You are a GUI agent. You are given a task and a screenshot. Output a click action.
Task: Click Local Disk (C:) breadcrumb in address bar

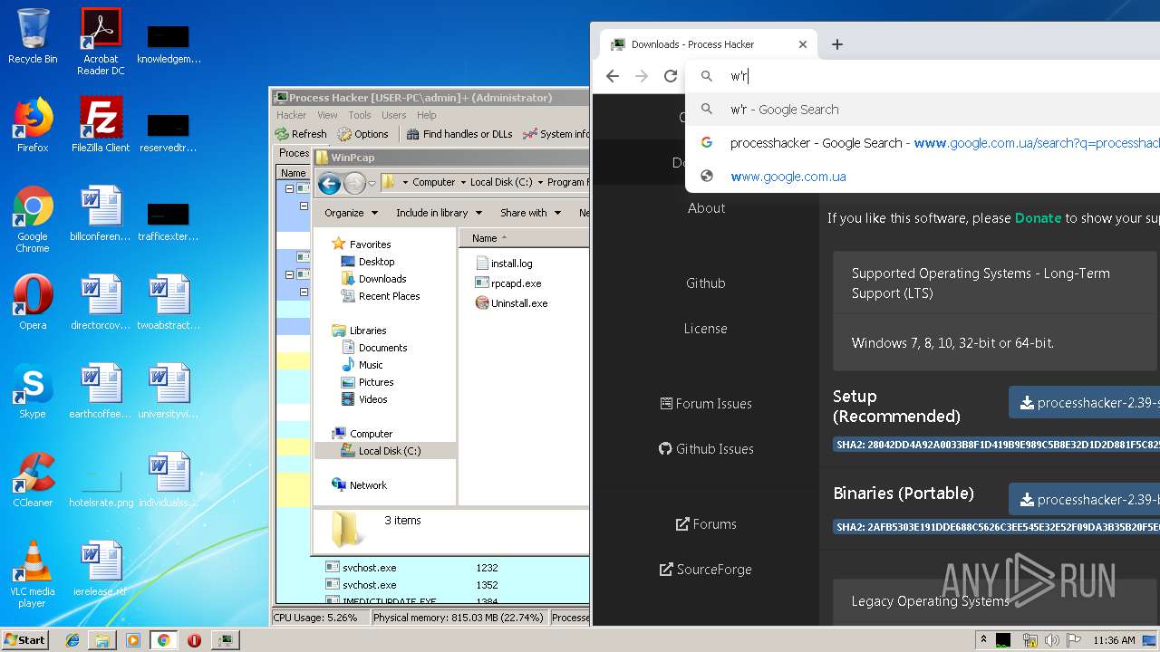(x=501, y=182)
